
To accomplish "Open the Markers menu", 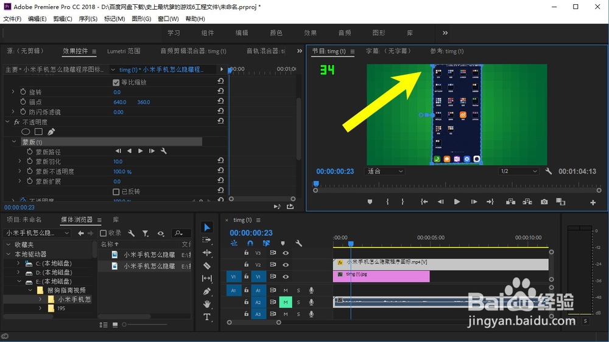I will tap(114, 19).
